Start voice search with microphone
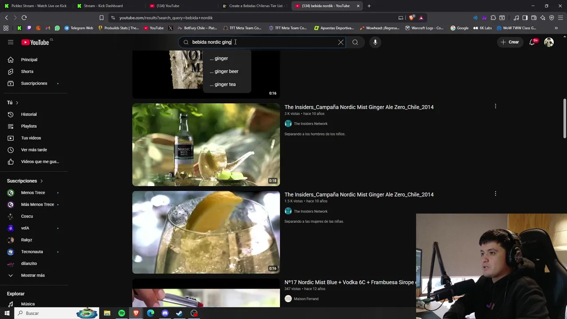 [375, 42]
